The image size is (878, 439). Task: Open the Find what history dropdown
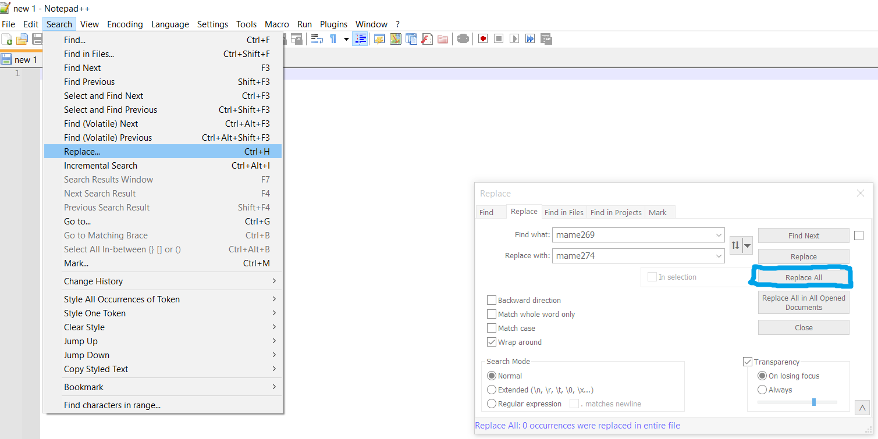719,235
